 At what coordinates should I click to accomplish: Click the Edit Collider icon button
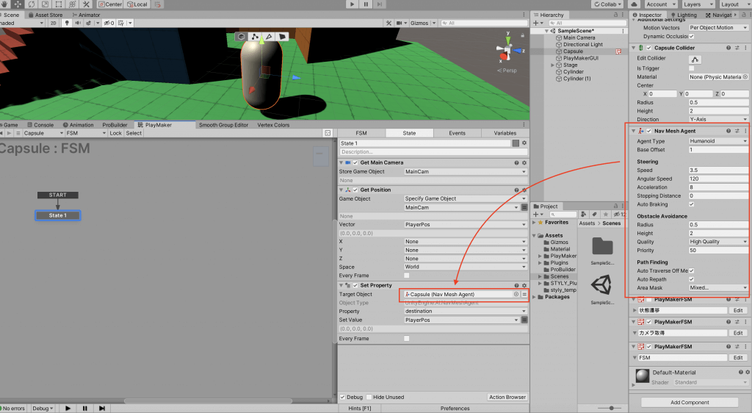pos(695,59)
